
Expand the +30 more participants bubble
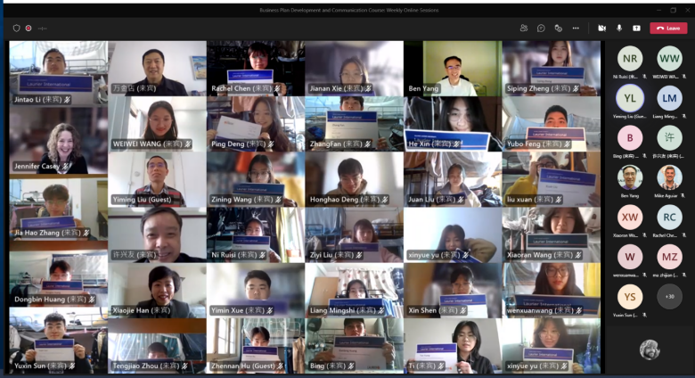pos(669,296)
